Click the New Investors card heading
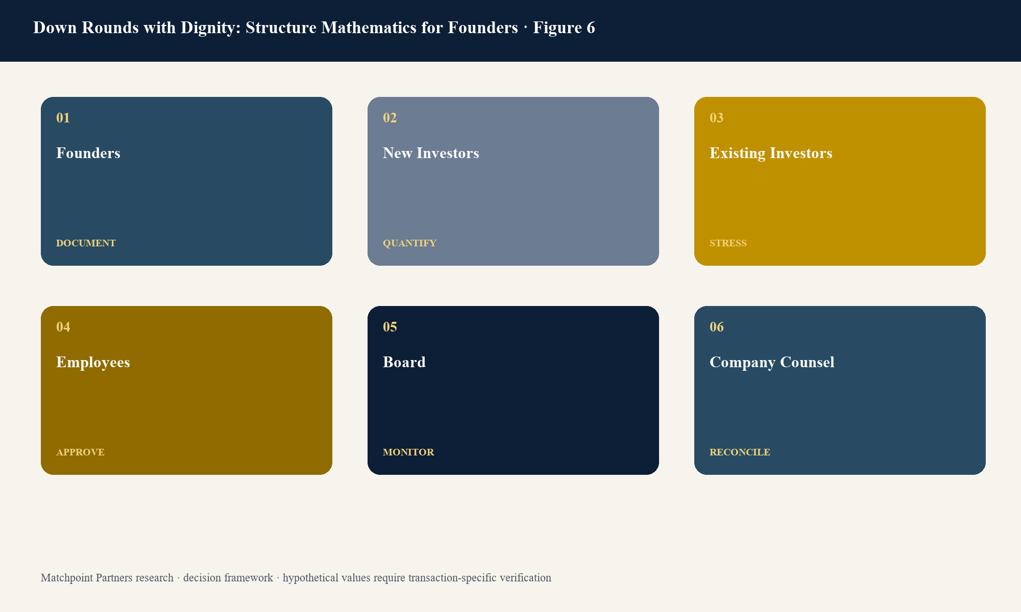 click(431, 153)
